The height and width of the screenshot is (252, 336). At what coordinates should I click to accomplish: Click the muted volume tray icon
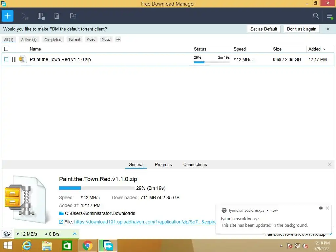coord(305,246)
